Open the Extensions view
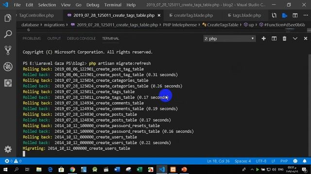This screenshot has height=174, width=311. click(8, 83)
